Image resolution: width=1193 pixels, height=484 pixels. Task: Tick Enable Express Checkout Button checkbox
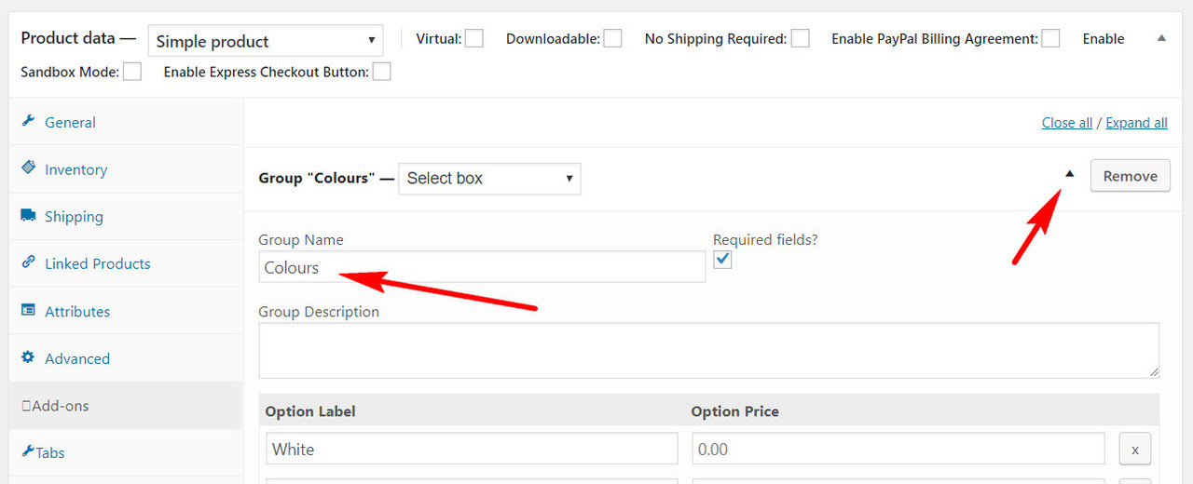tap(381, 72)
